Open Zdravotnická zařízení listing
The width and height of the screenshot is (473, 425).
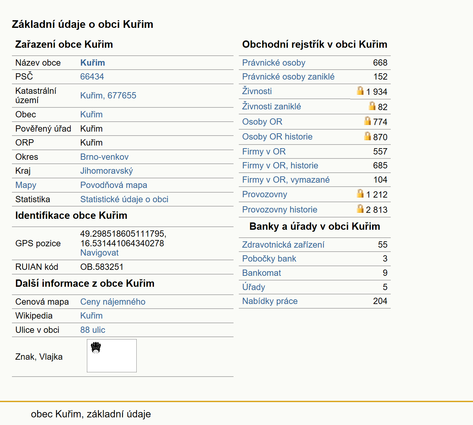click(283, 245)
